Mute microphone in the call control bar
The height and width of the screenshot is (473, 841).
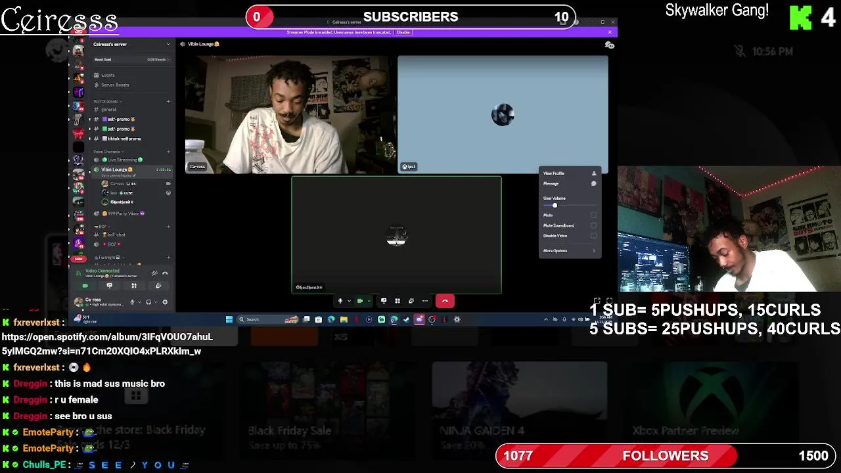[x=340, y=301]
